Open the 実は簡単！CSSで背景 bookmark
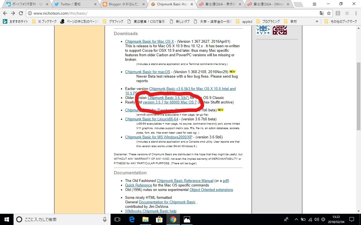Image resolution: width=361 pixels, height=225 pixels. pyautogui.click(x=146, y=21)
